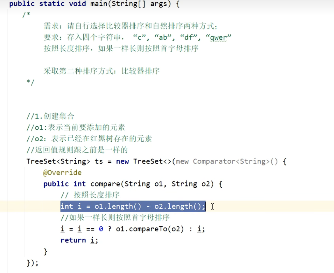Click the comment line starting with 需求

pos(130,26)
